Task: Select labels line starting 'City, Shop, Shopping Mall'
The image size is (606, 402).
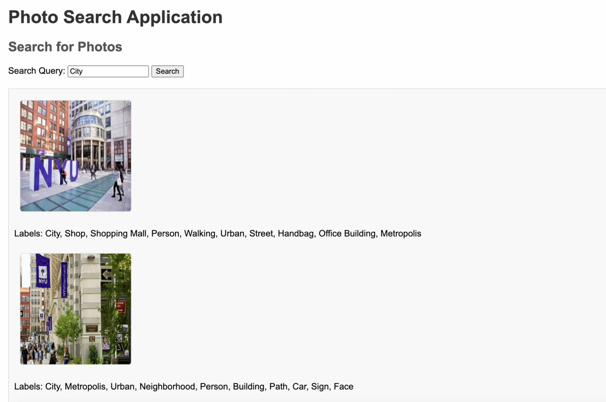Action: click(217, 233)
